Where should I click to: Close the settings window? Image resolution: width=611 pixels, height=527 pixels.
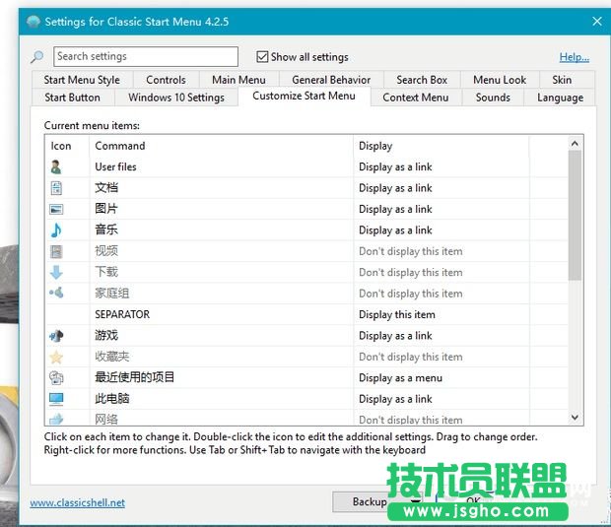(597, 21)
